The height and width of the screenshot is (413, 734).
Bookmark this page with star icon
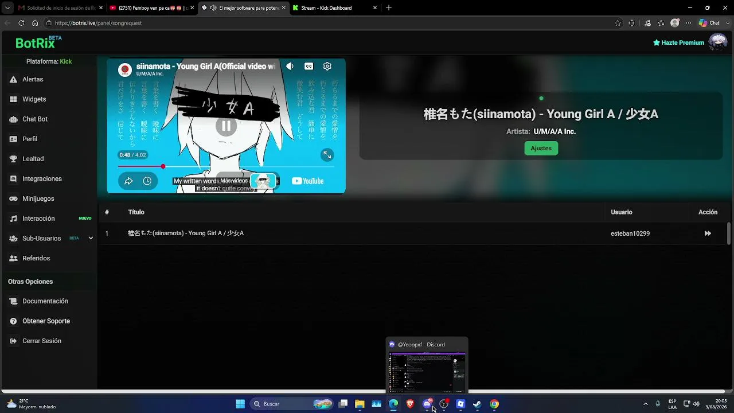(x=618, y=23)
